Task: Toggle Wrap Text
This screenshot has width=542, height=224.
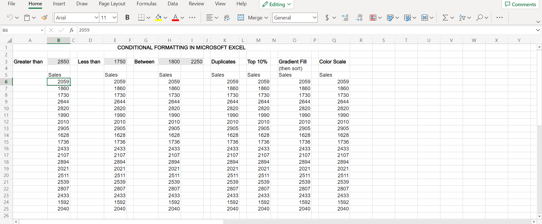Action: 227,17
